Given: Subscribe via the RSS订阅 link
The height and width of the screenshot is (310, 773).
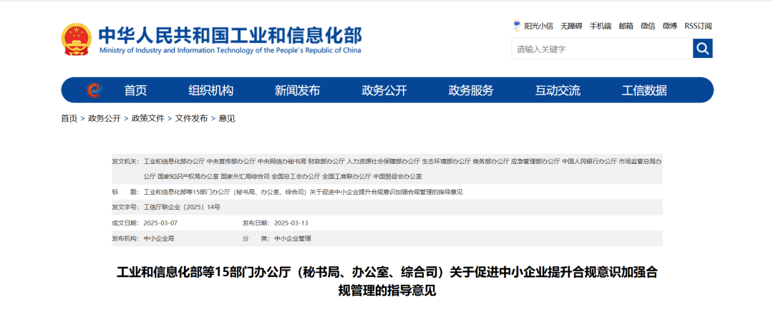Looking at the screenshot, I should pos(698,26).
